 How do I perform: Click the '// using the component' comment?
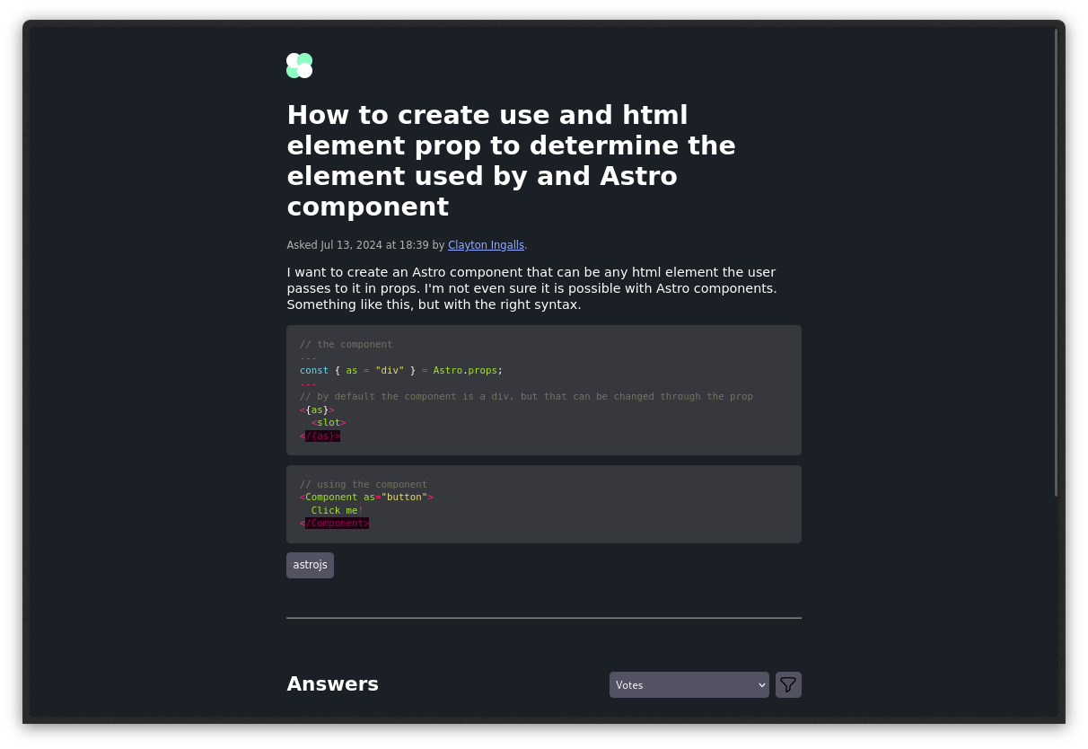363,484
